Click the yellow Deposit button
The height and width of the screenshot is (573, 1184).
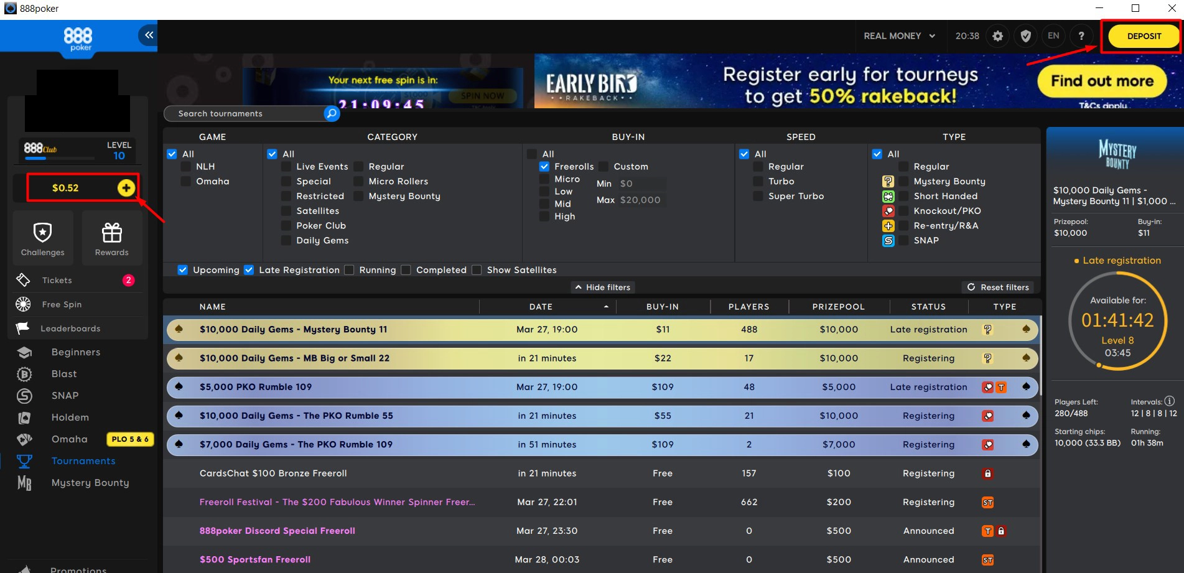point(1144,36)
